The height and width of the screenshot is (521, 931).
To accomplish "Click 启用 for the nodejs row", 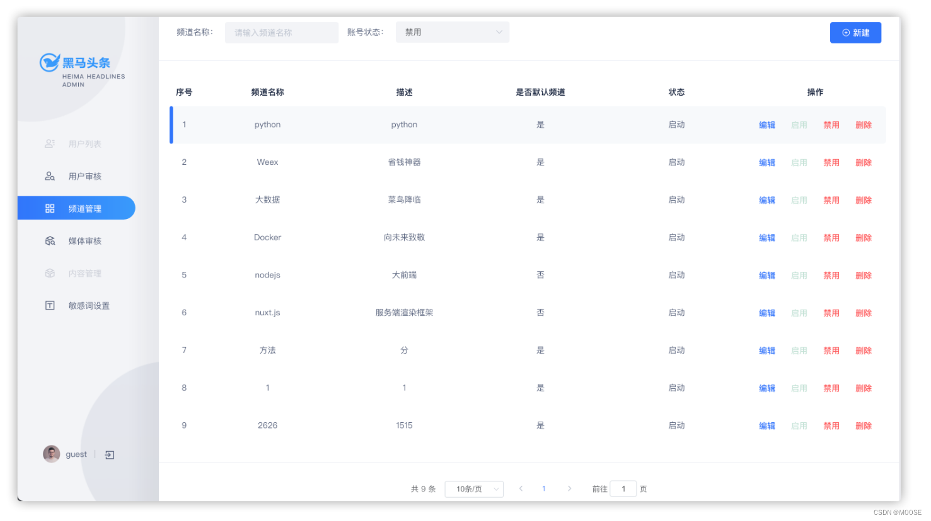I will (799, 276).
